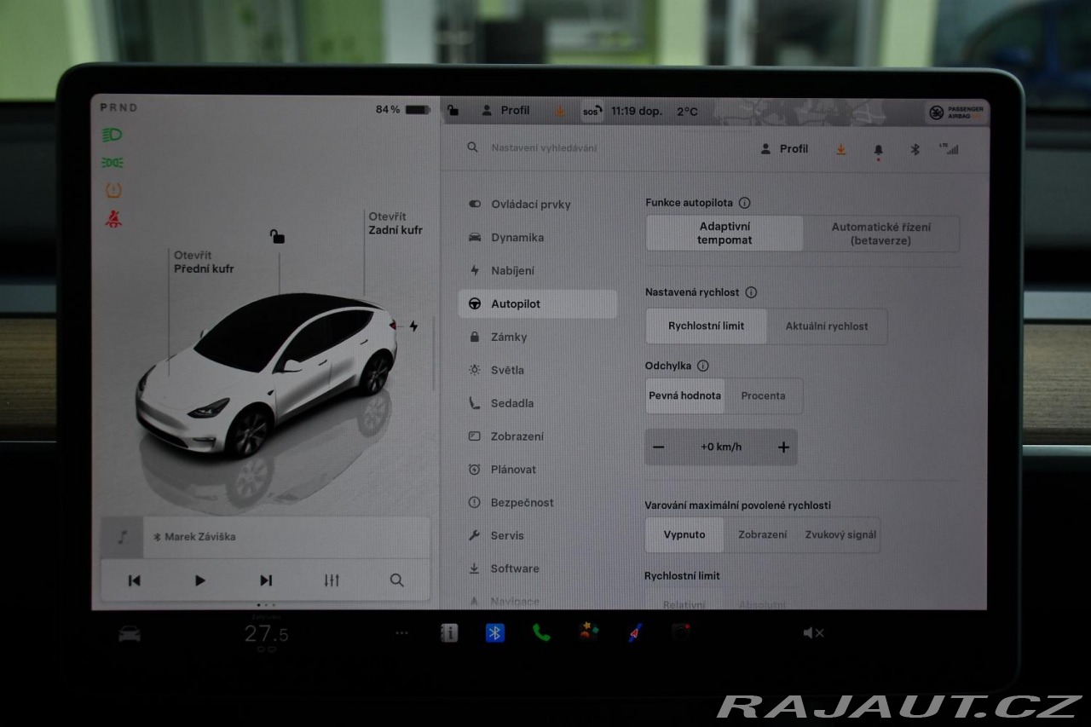
Task: Open the Profil dropdown in top bar
Action: 506,111
